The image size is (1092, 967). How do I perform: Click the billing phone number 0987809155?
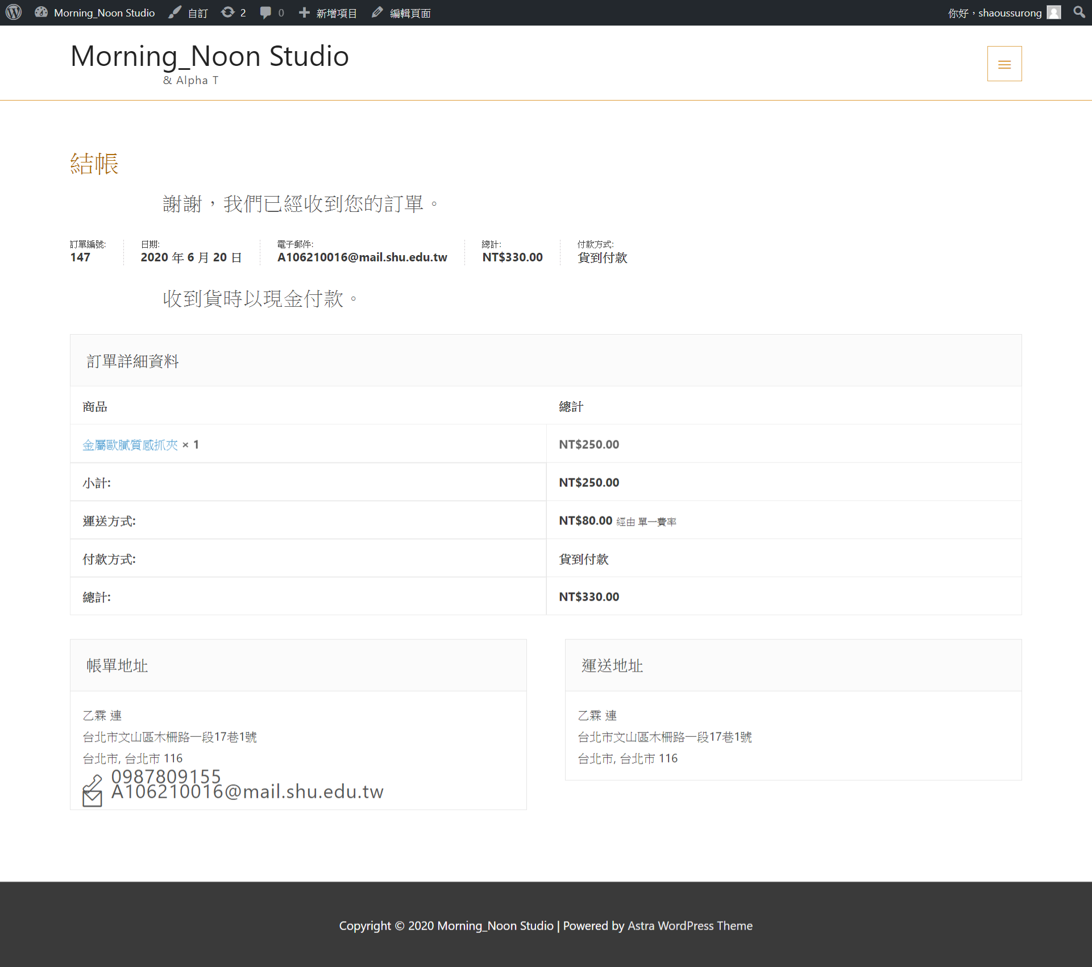[165, 775]
